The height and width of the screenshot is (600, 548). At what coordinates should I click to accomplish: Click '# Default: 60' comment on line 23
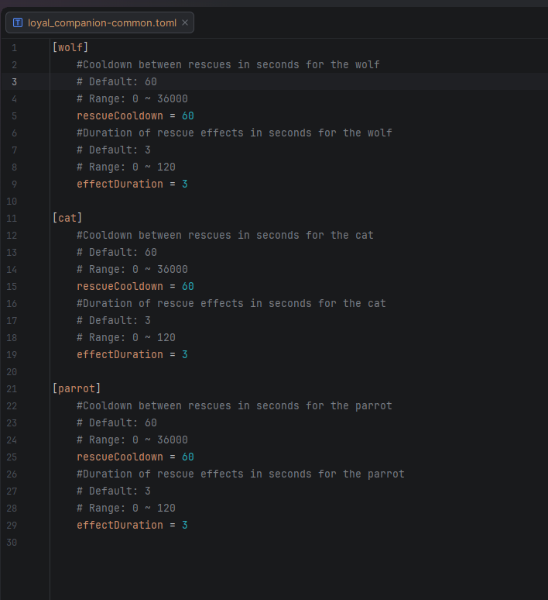coord(117,422)
